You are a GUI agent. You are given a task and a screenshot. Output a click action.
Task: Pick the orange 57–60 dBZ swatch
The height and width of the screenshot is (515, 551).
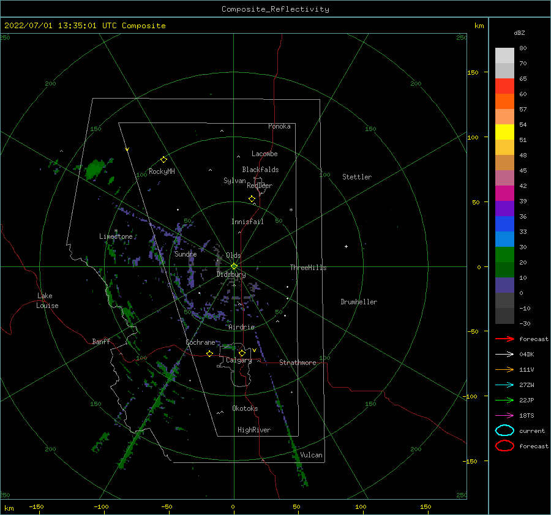pyautogui.click(x=504, y=101)
